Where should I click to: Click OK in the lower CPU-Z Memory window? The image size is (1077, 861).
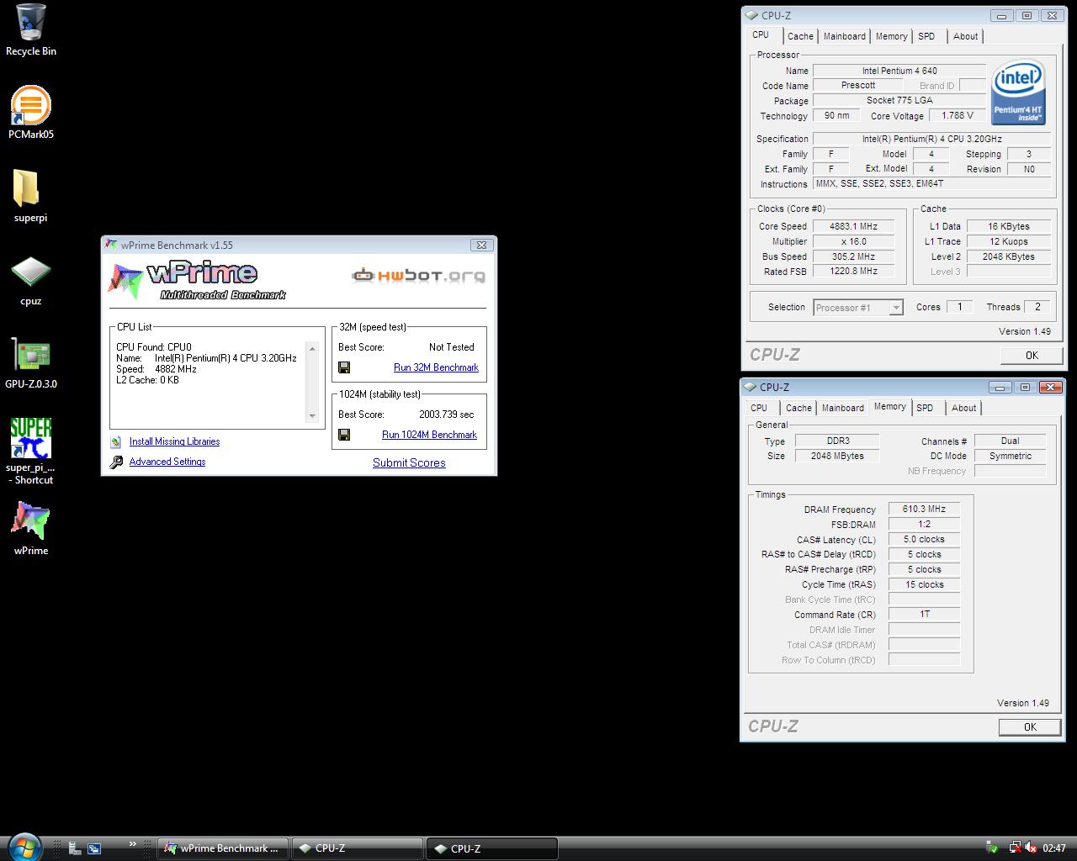1030,726
